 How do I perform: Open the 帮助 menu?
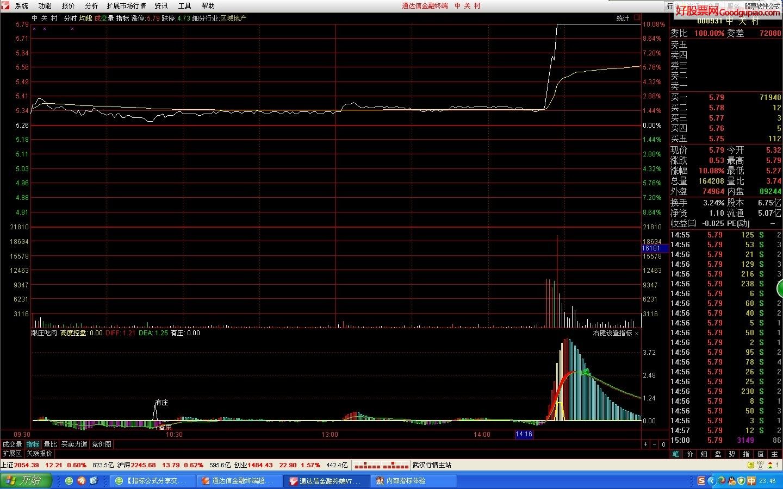(208, 6)
